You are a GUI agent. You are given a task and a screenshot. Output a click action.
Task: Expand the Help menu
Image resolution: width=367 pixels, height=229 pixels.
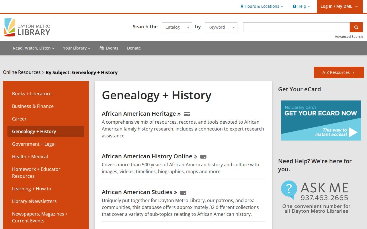point(301,6)
